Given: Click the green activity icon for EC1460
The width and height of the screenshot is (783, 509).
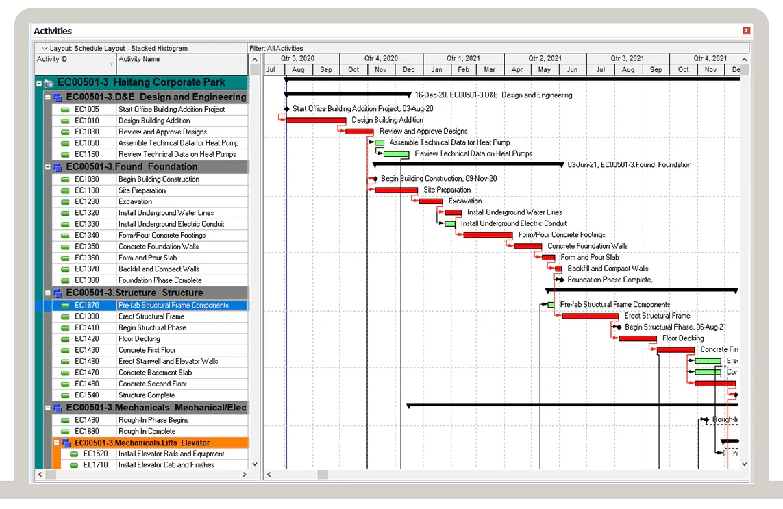Looking at the screenshot, I should click(x=65, y=362).
